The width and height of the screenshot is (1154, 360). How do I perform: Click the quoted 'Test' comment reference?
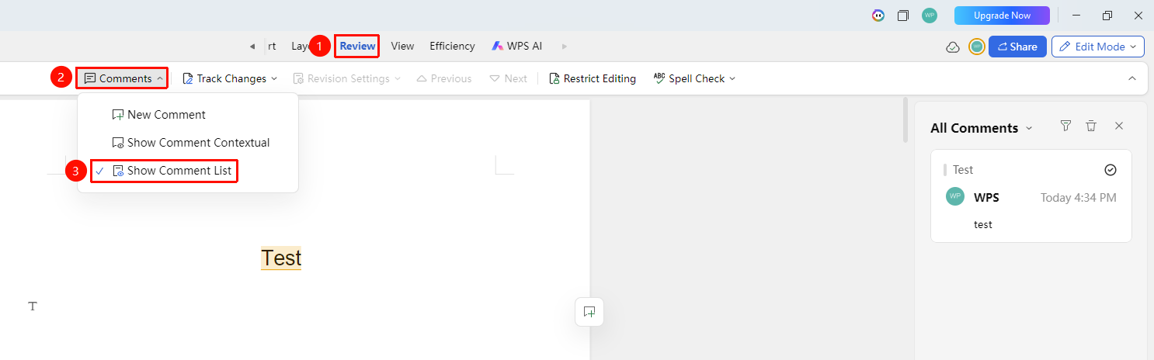963,170
